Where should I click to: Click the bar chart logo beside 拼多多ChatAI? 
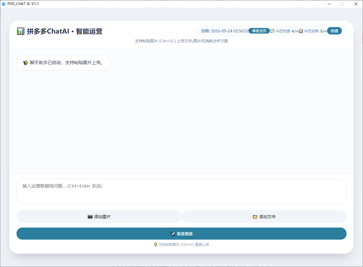point(21,31)
